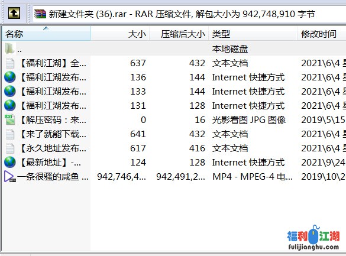Image resolution: width=346 pixels, height=256 pixels.
Task: Select the text document icon sized 637
Action: tap(10, 63)
